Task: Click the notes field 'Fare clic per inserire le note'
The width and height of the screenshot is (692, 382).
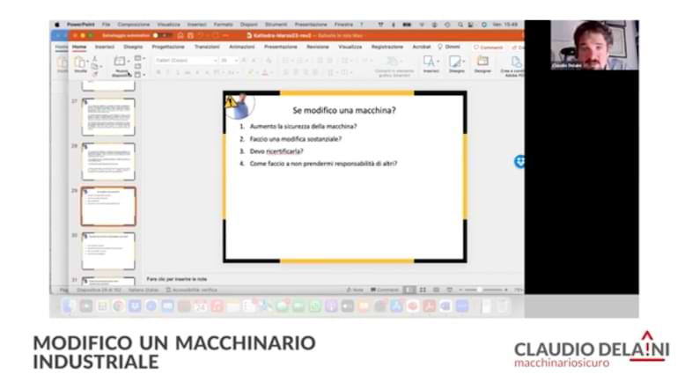Action: tap(177, 279)
